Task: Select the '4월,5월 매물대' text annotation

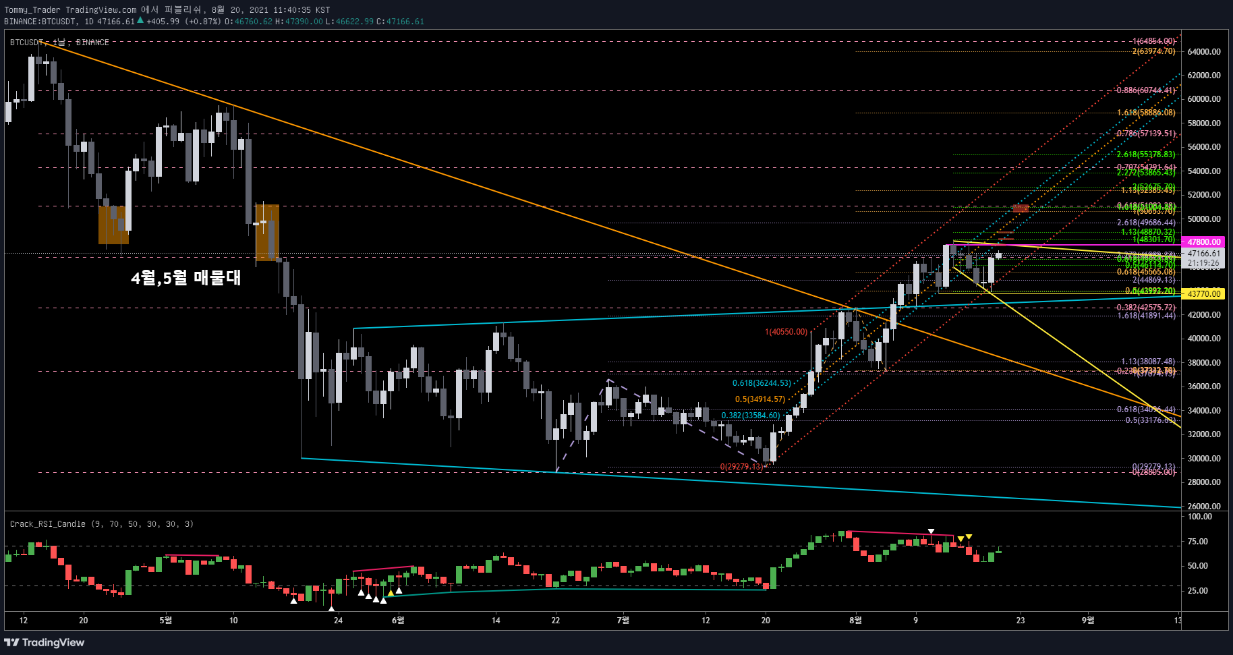Action: [185, 277]
